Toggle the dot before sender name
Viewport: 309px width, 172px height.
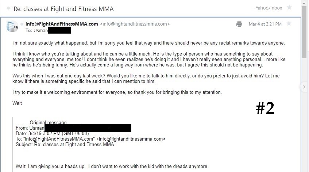[x=22, y=24]
